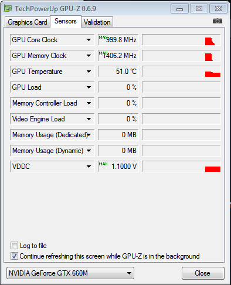Click the GPU-Z app icon in title bar
231x285 pixels.
click(8, 8)
